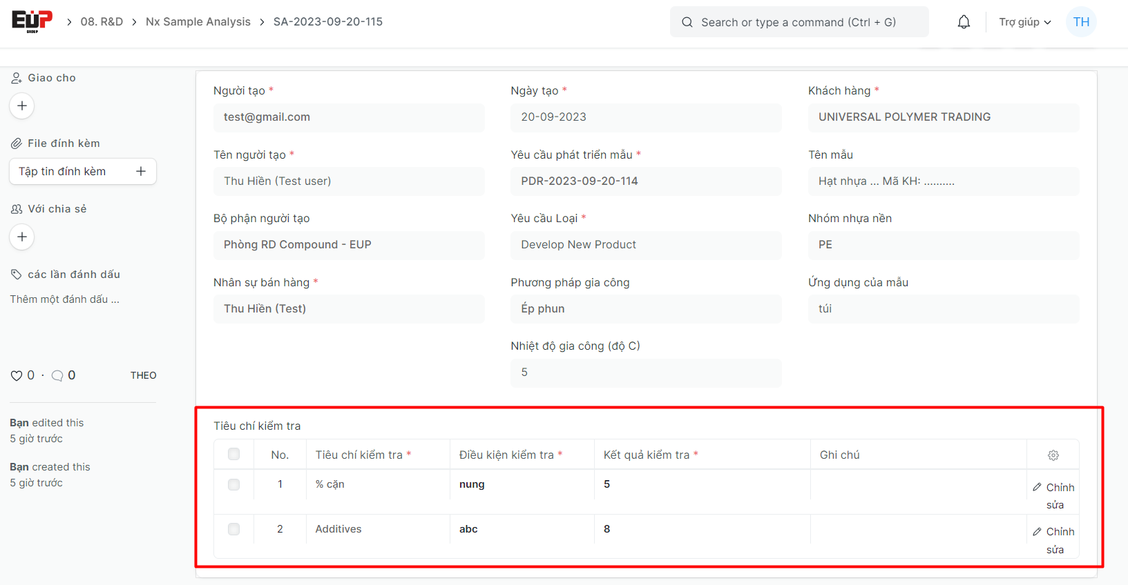Toggle the select-all checkbox in table header
This screenshot has width=1128, height=585.
pyautogui.click(x=234, y=454)
